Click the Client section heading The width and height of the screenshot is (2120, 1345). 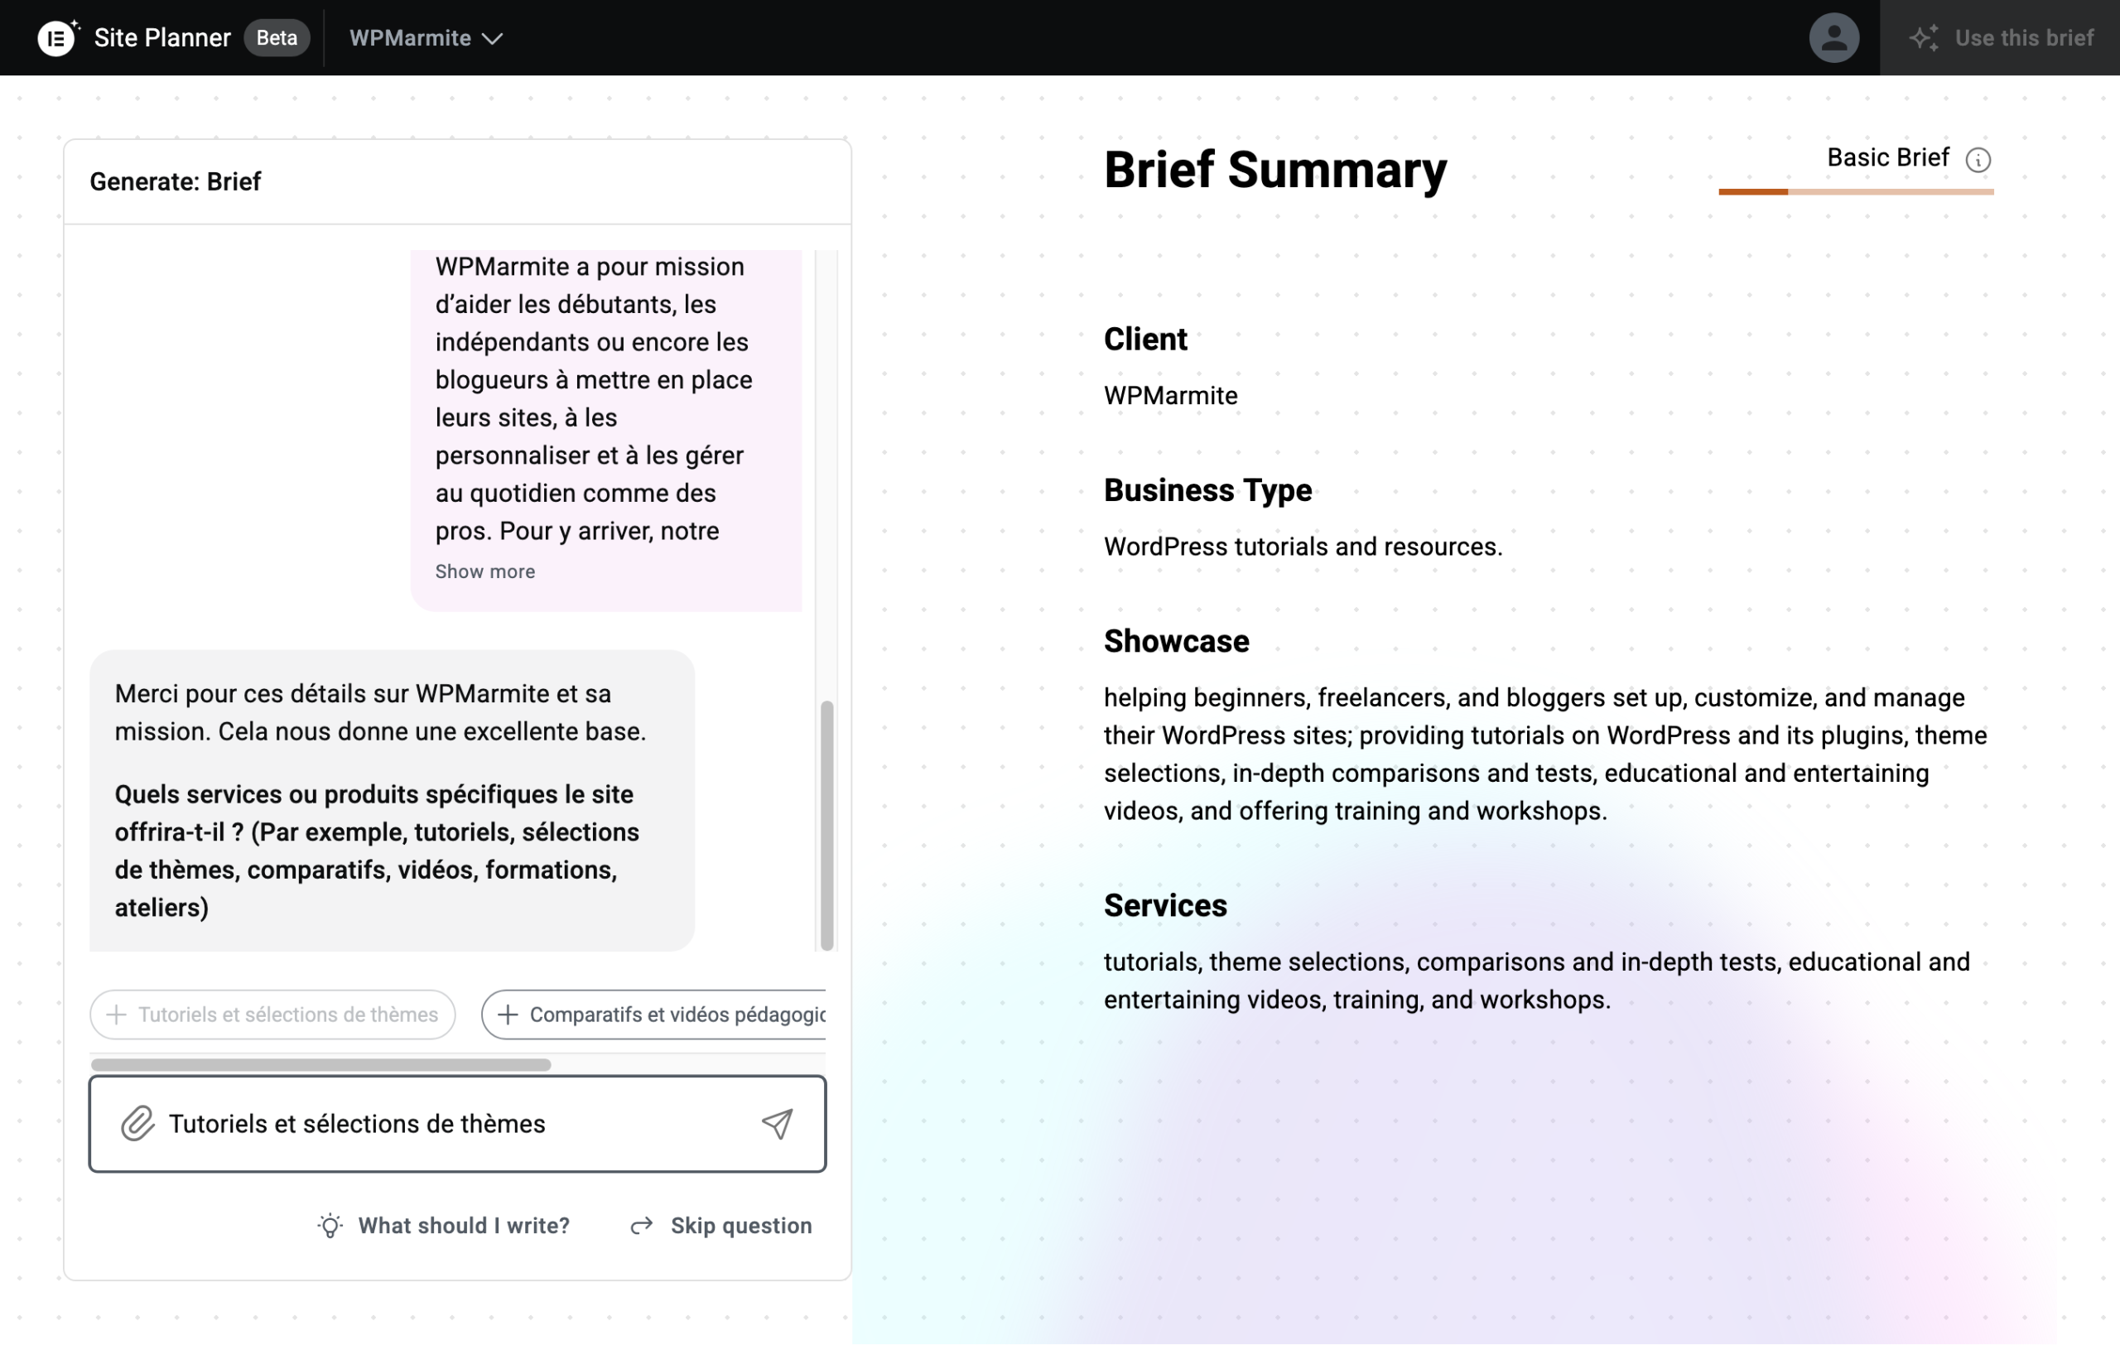tap(1145, 340)
